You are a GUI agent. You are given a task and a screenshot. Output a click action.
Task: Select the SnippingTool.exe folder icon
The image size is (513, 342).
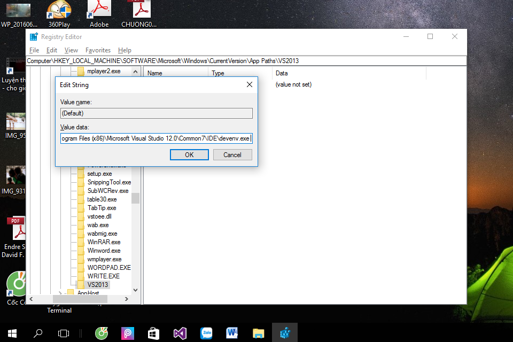[81, 182]
